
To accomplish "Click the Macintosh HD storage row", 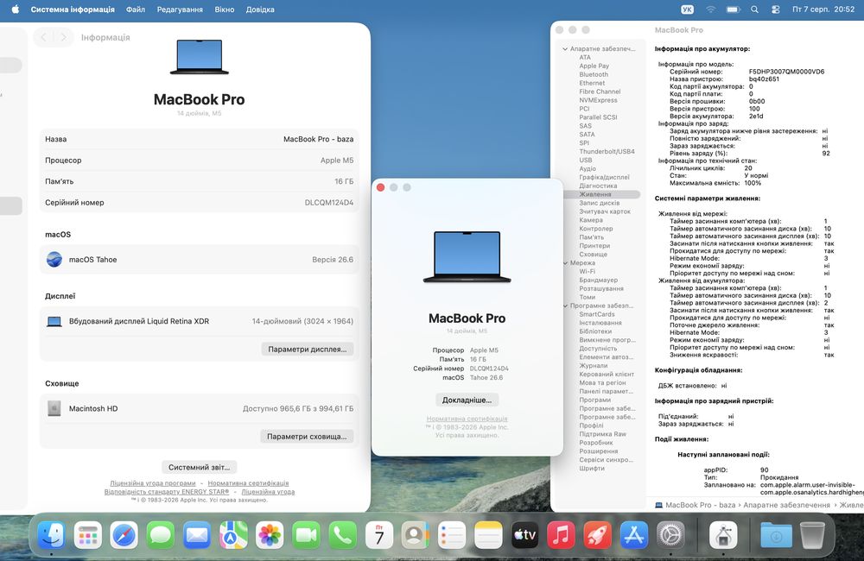I will pos(199,408).
